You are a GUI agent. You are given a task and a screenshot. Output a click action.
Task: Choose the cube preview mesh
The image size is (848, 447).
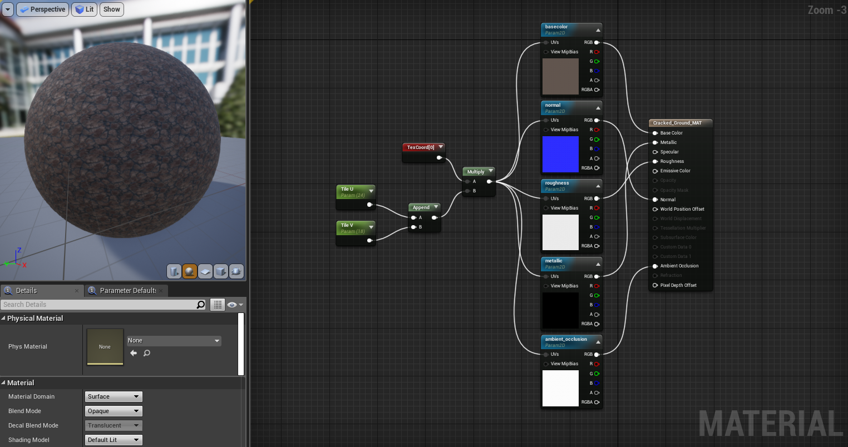(221, 271)
